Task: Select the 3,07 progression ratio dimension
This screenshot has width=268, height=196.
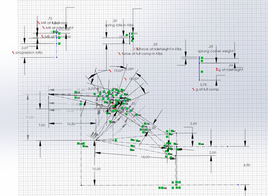Action: 25,48
